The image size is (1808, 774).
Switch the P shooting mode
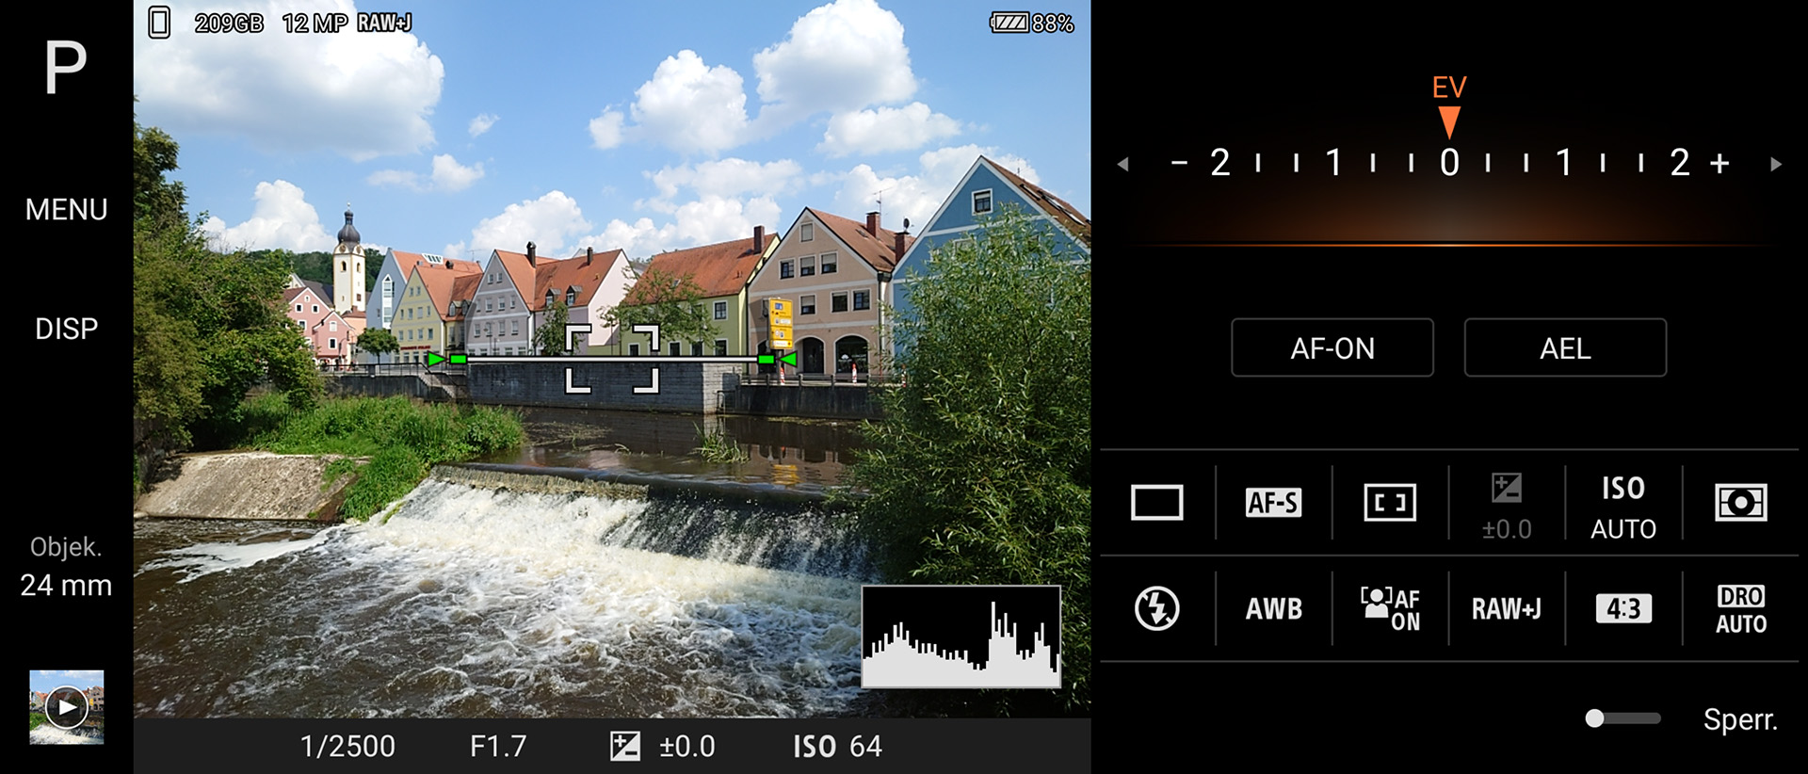click(x=66, y=68)
